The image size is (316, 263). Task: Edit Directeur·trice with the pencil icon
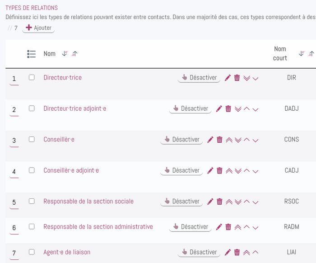click(228, 78)
